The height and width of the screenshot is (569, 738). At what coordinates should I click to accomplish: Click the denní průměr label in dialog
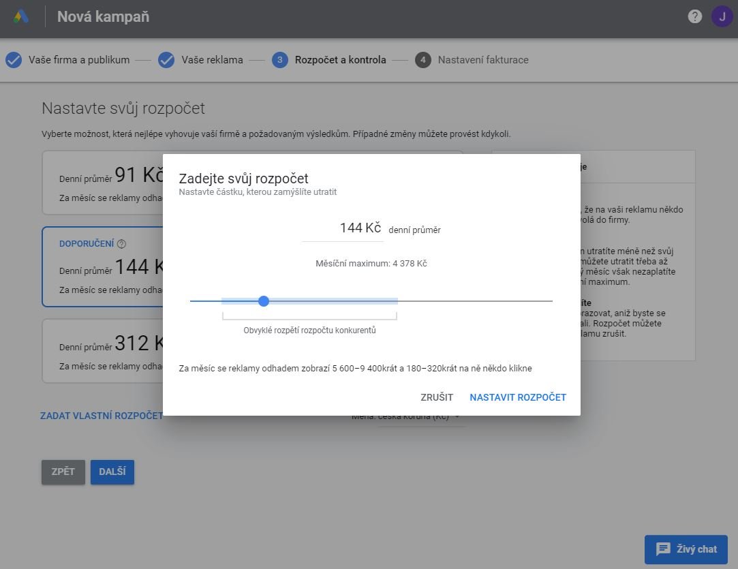pyautogui.click(x=414, y=230)
